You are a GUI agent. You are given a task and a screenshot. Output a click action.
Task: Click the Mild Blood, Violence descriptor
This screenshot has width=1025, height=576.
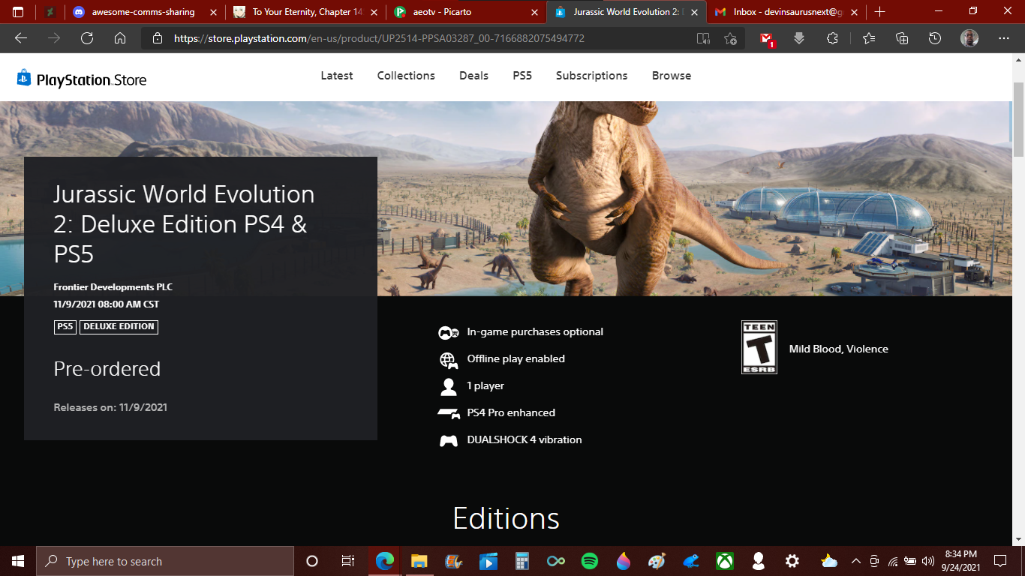tap(839, 349)
